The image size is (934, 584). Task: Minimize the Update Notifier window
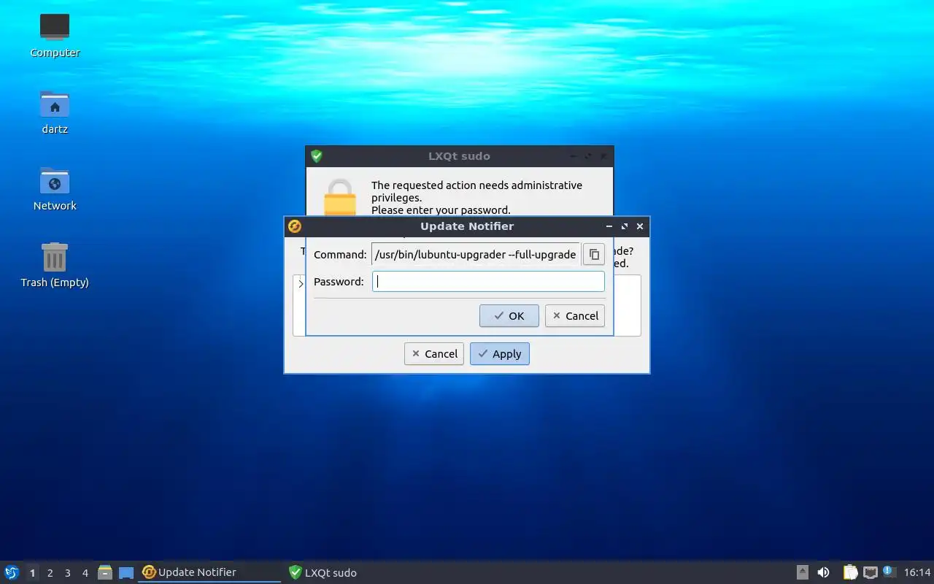pos(609,226)
